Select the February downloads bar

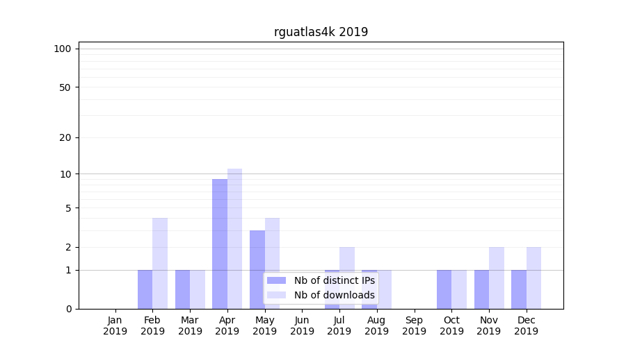[160, 263]
